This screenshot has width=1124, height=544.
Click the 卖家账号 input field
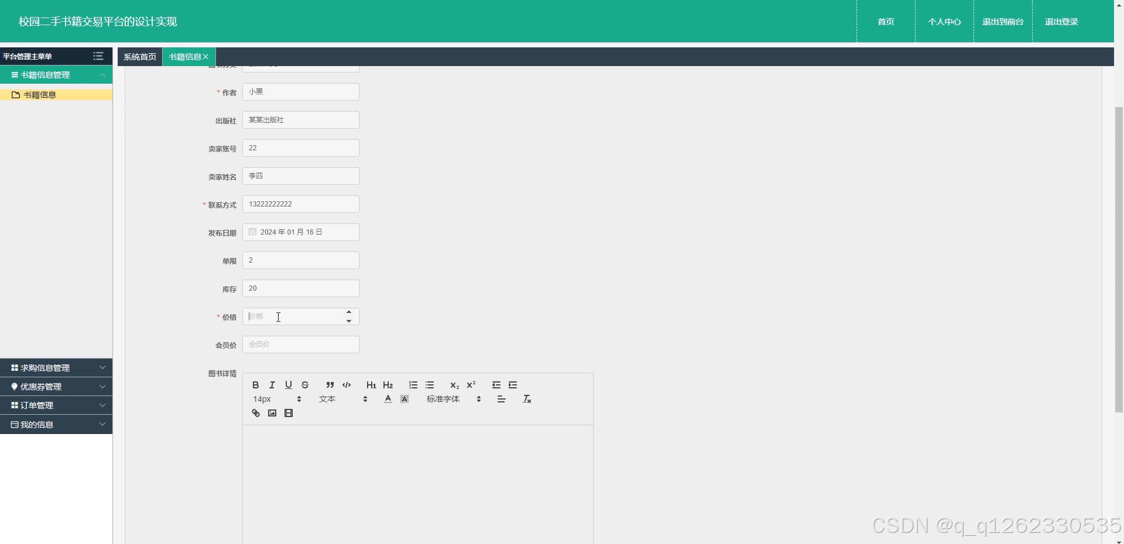click(x=301, y=148)
